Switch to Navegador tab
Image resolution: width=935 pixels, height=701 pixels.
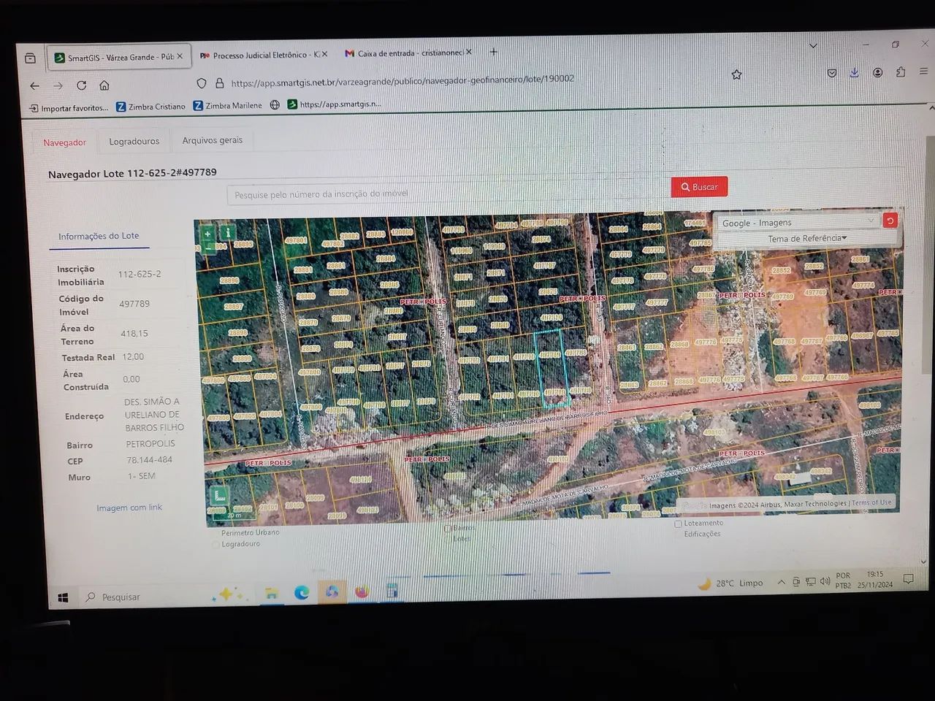[x=64, y=142]
